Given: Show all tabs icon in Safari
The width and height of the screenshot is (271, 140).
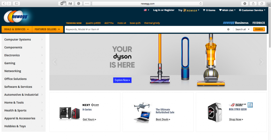Looking at the screenshot, I should tap(262, 3).
